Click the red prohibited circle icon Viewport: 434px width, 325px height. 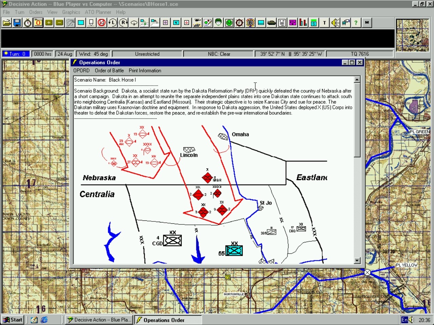(102, 23)
